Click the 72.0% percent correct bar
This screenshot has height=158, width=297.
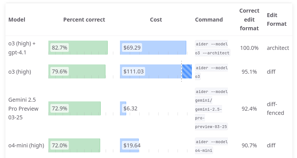tap(74, 145)
